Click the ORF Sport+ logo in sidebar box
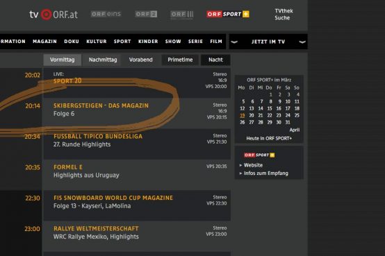Screen dimensions: 385x256 259,155
